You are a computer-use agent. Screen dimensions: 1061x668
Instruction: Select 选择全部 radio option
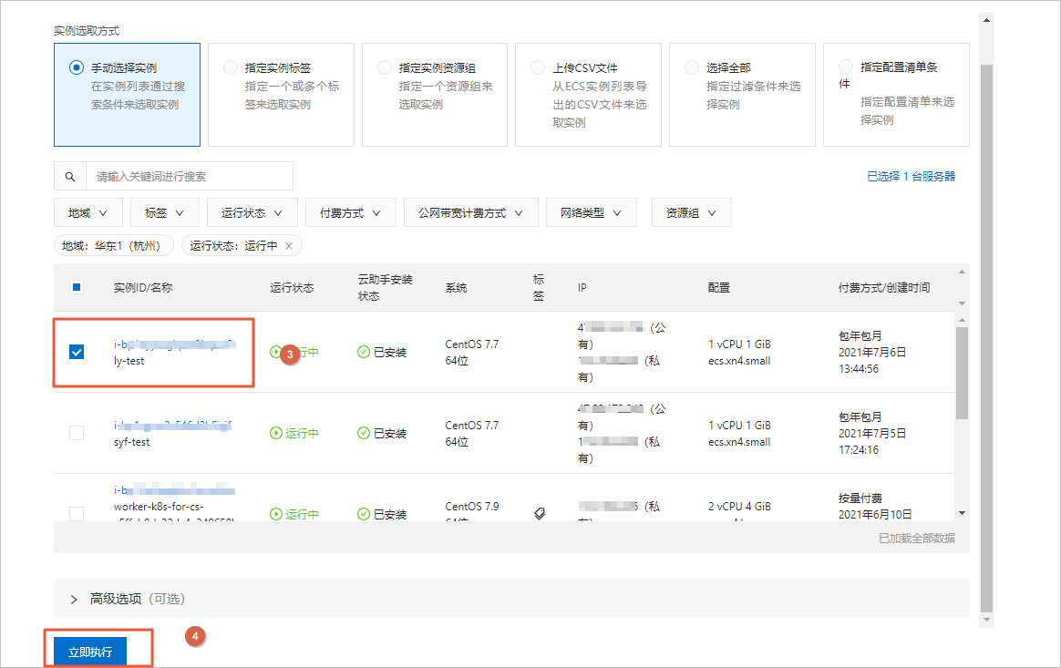[x=692, y=67]
